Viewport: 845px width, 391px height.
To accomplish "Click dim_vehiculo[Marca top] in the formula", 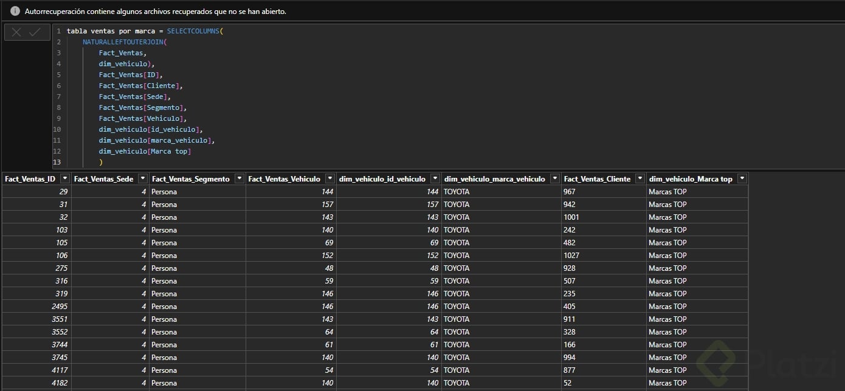I will 145,151.
